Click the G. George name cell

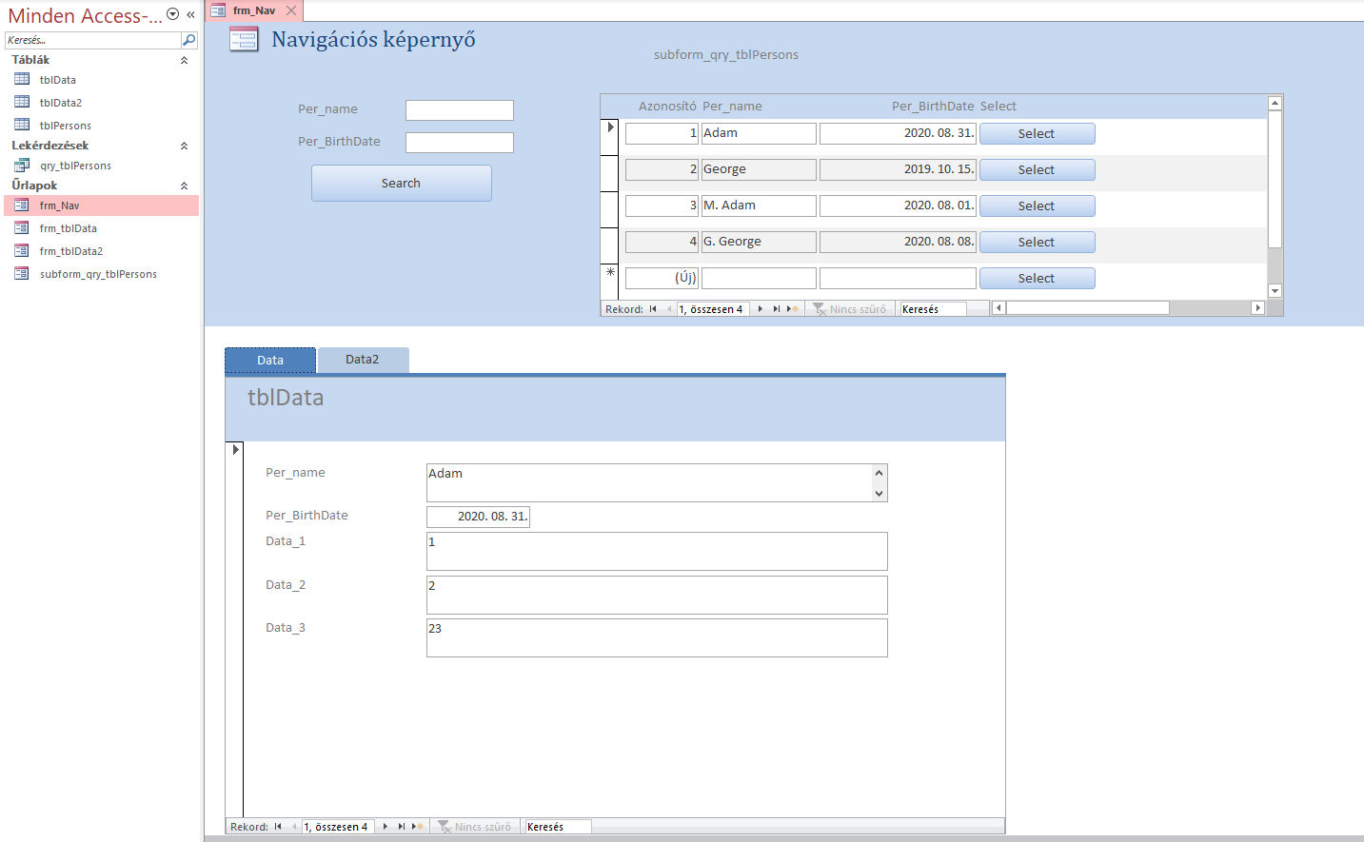[x=759, y=242]
